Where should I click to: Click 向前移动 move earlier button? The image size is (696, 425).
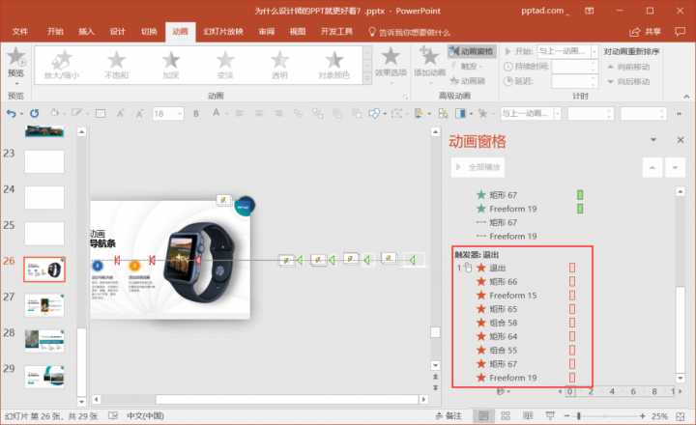click(628, 67)
